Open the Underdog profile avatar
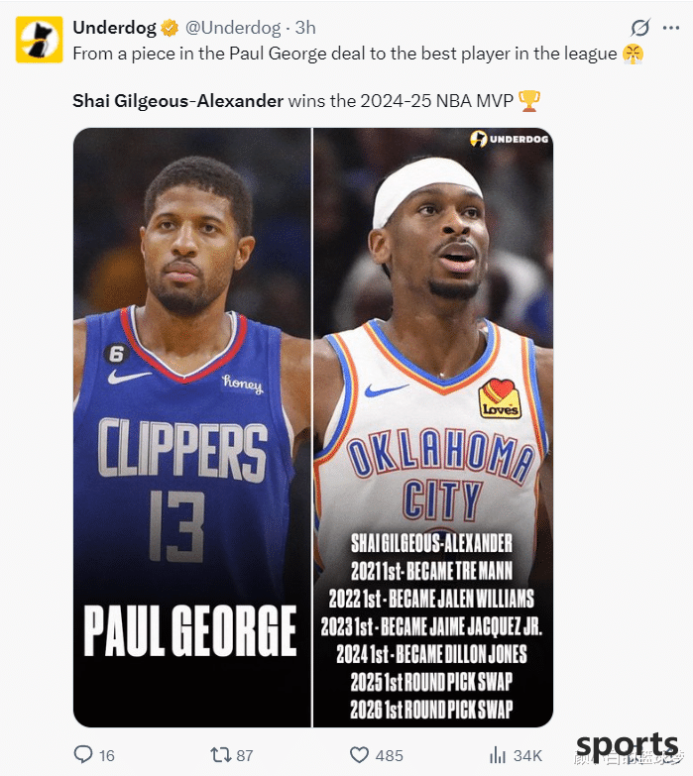 pyautogui.click(x=39, y=40)
